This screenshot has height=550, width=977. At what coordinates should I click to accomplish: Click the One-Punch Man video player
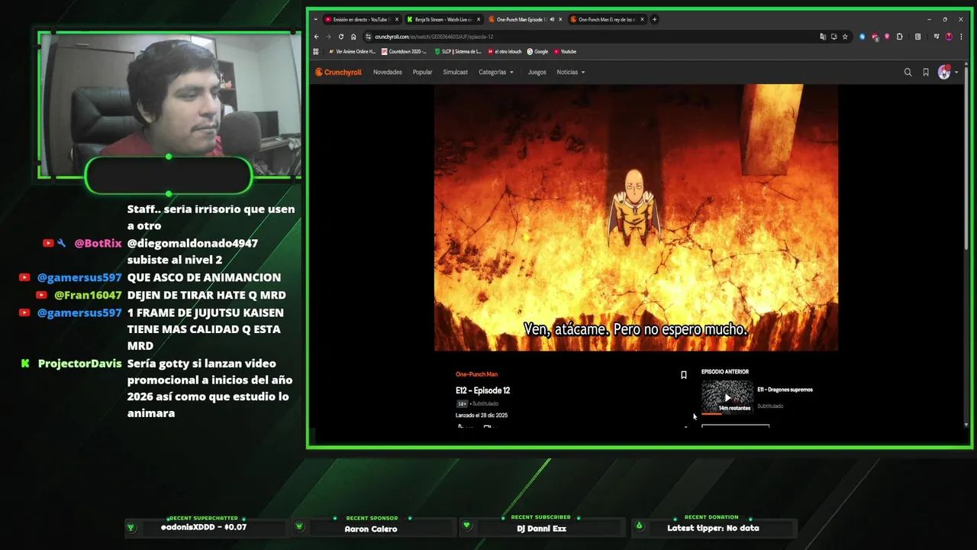(636, 218)
